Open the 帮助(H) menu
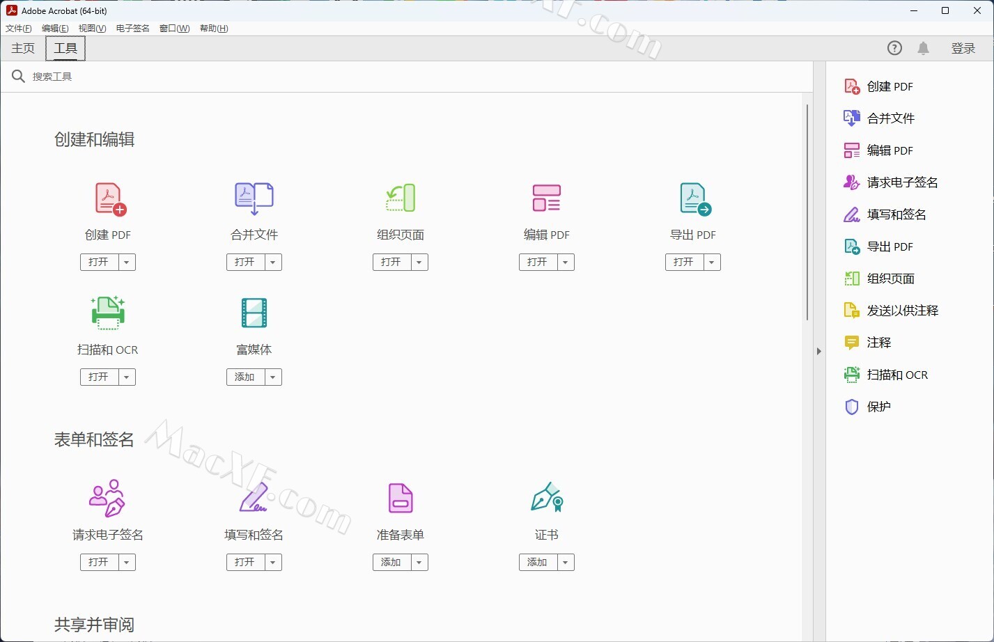This screenshot has width=994, height=642. click(214, 29)
